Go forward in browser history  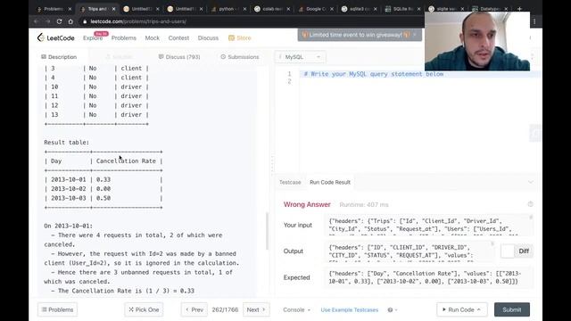click(47, 21)
